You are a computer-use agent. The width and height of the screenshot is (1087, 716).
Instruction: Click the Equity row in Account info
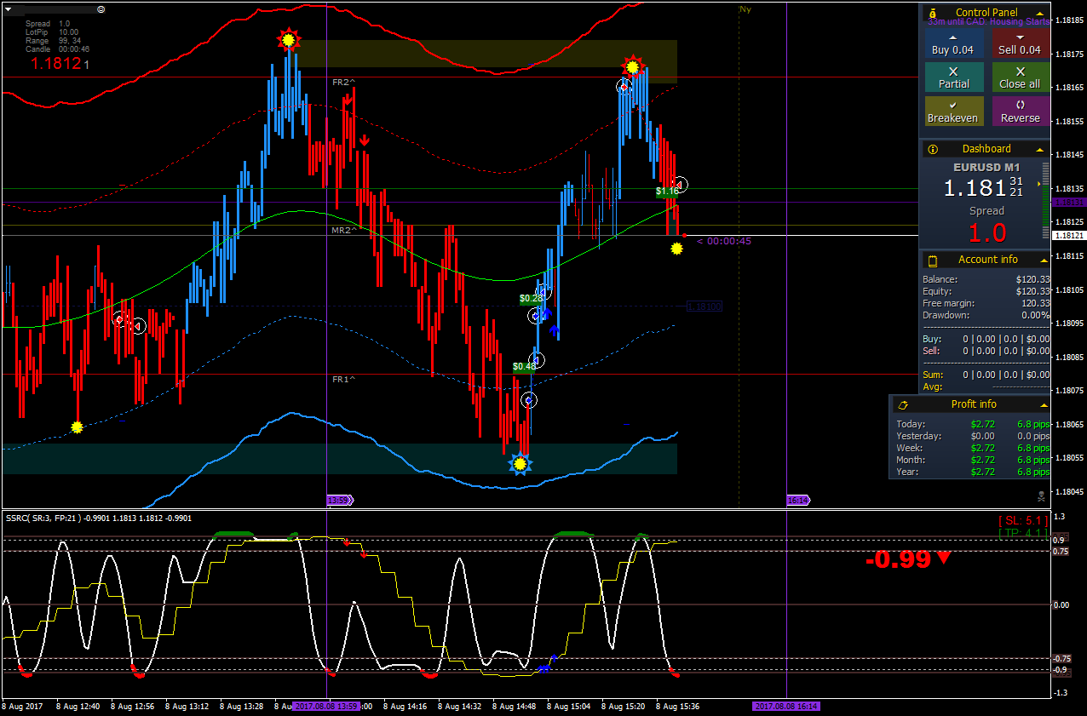click(986, 291)
